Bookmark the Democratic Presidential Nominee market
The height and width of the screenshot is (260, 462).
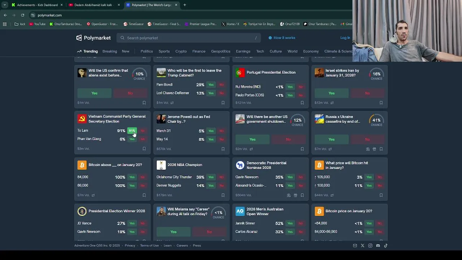pyautogui.click(x=302, y=195)
